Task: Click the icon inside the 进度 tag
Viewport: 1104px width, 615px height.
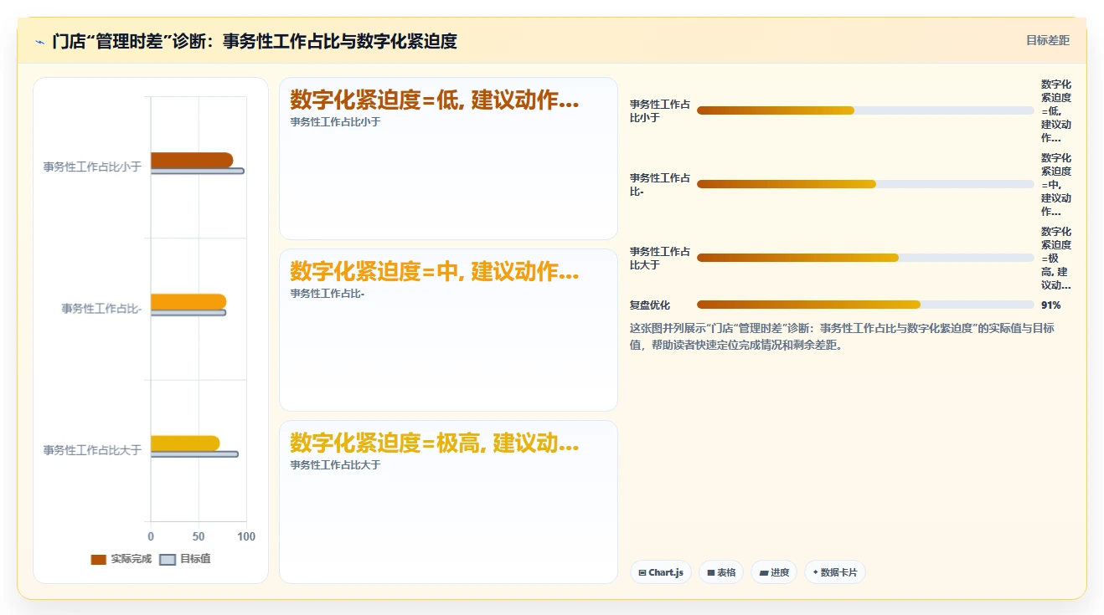Action: pyautogui.click(x=764, y=573)
